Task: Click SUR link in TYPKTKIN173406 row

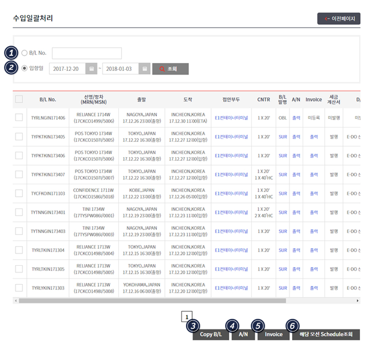Action: (283, 156)
